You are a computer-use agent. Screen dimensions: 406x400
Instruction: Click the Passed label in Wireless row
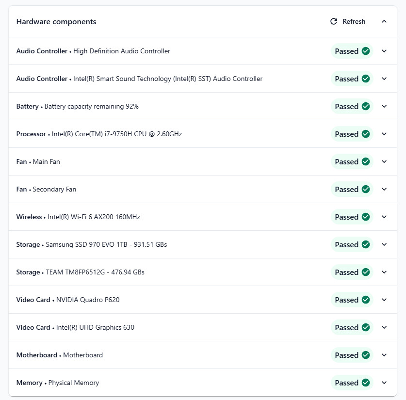coord(346,217)
